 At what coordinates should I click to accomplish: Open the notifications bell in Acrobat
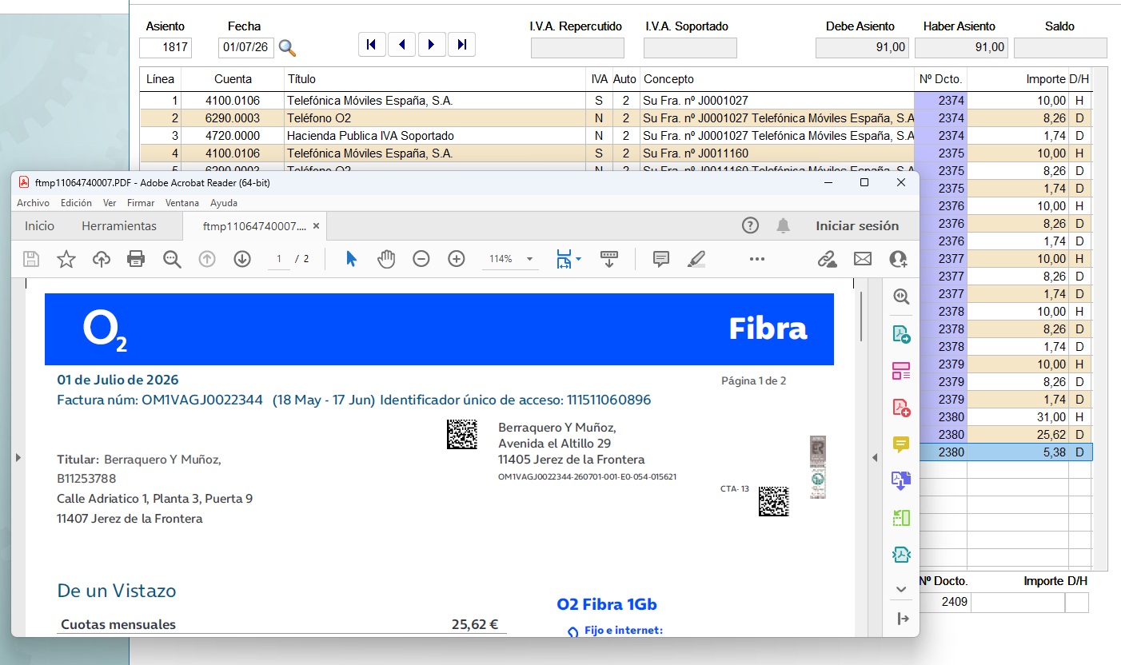(x=784, y=226)
